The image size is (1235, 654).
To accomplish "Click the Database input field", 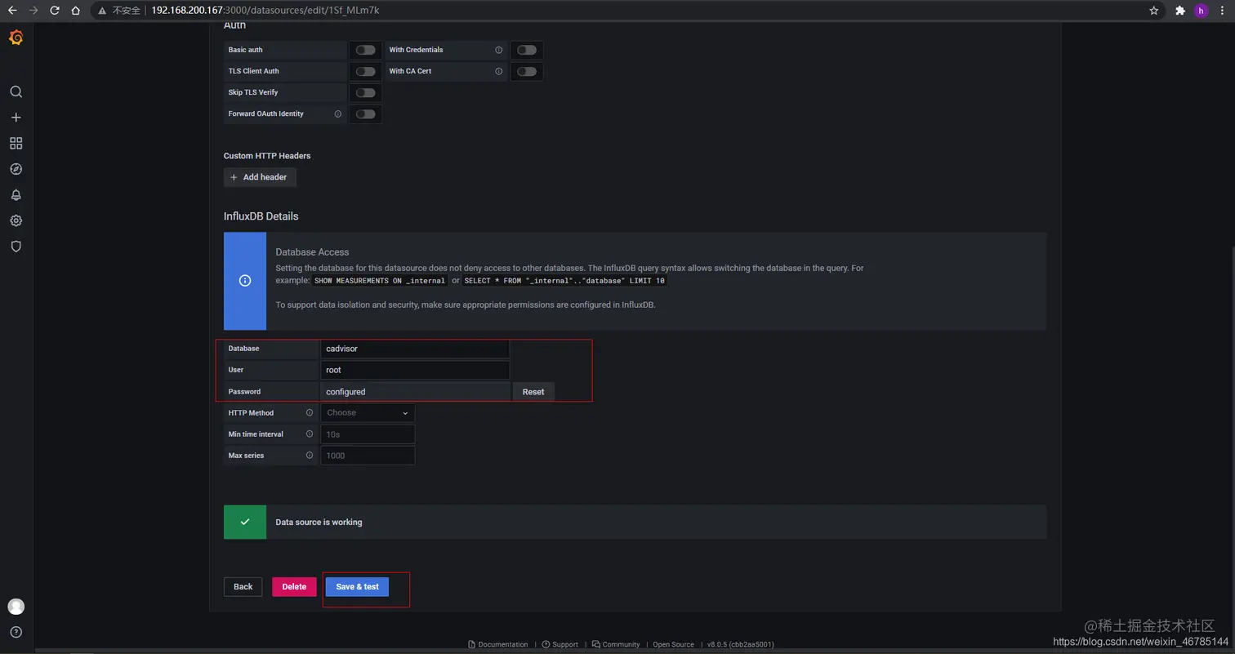I will tap(415, 349).
